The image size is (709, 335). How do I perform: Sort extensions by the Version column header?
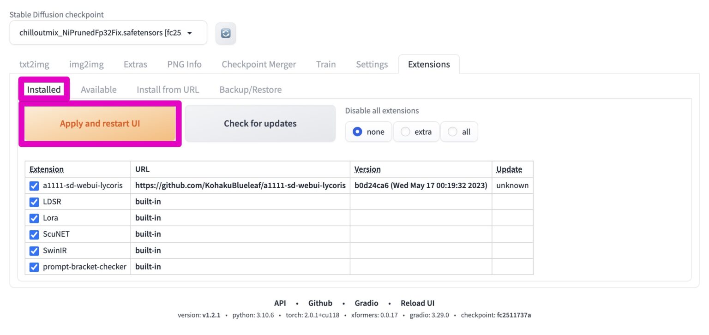tap(367, 169)
